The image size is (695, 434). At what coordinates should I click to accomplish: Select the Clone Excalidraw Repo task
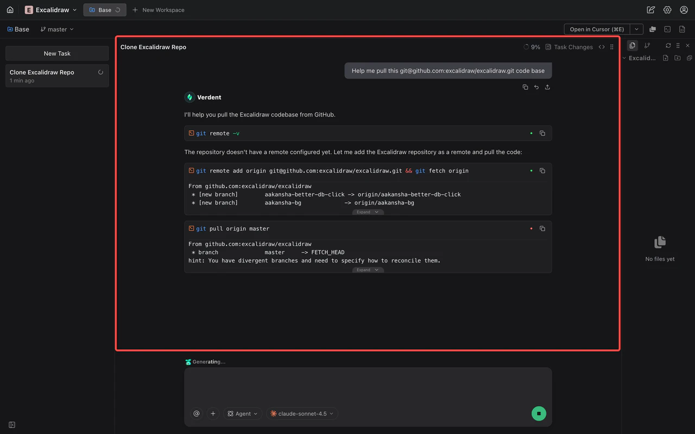57,76
